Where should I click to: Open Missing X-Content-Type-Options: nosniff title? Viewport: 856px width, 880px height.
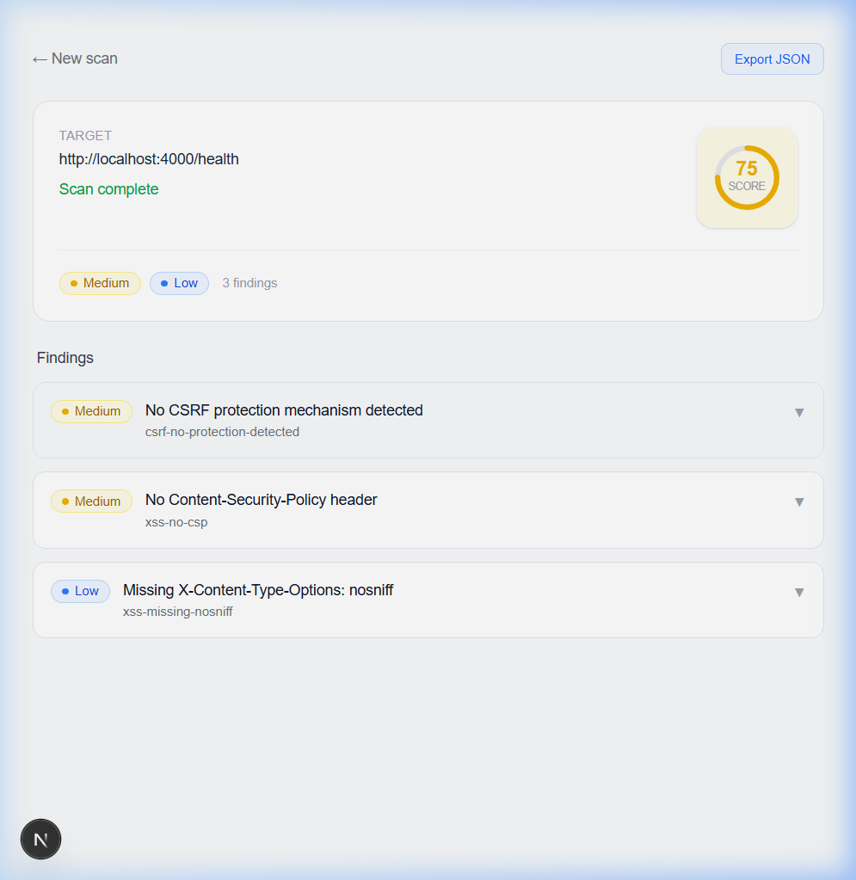click(x=258, y=590)
